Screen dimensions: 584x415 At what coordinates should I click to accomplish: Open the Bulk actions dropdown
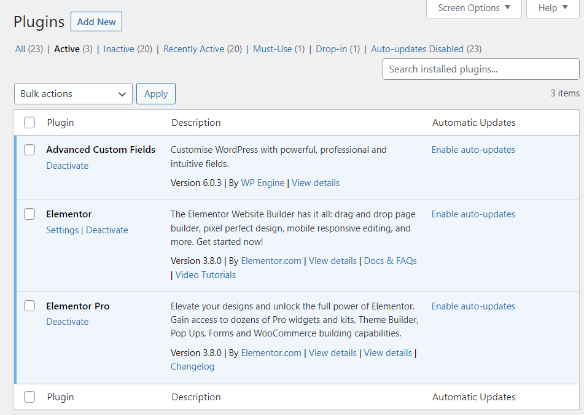[73, 94]
